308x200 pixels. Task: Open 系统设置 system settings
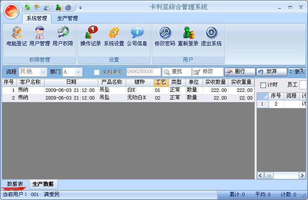[x=114, y=36]
